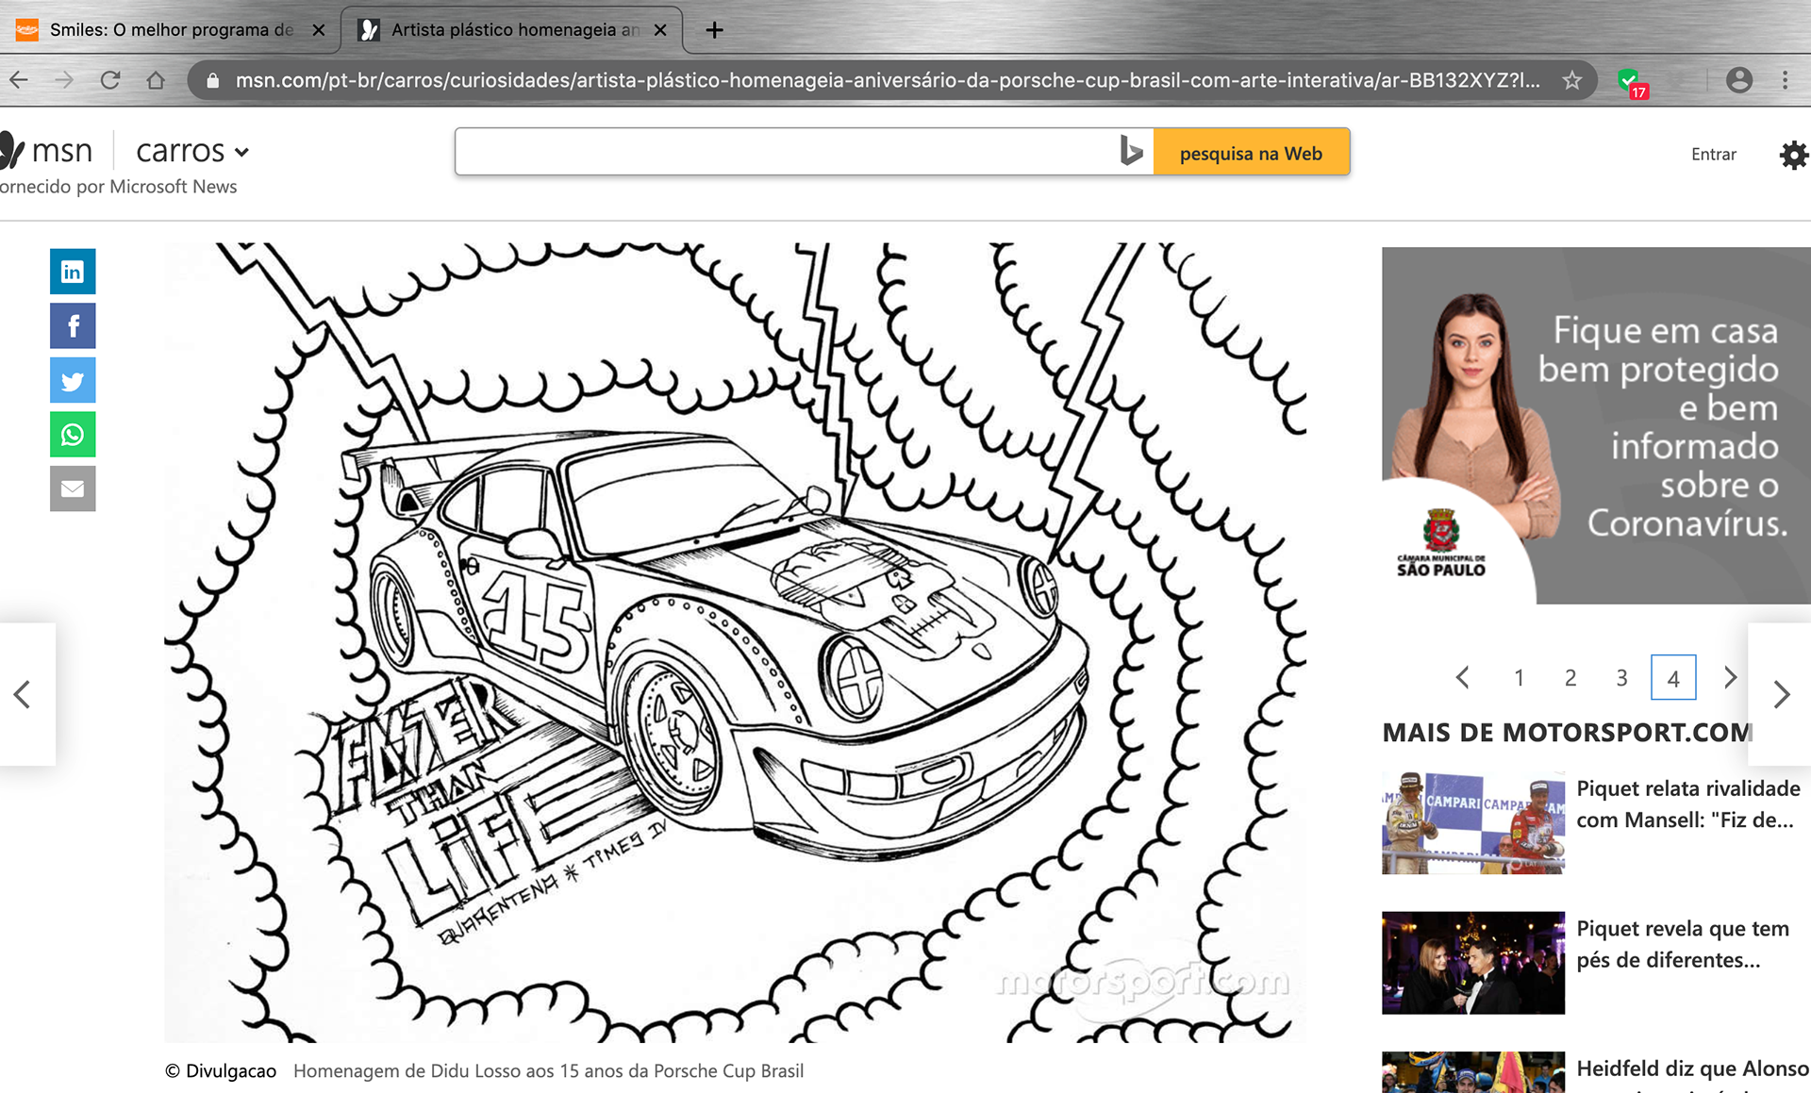The width and height of the screenshot is (1811, 1093).
Task: Open Piquet and Mansell rivalry thumbnail
Action: (1473, 822)
